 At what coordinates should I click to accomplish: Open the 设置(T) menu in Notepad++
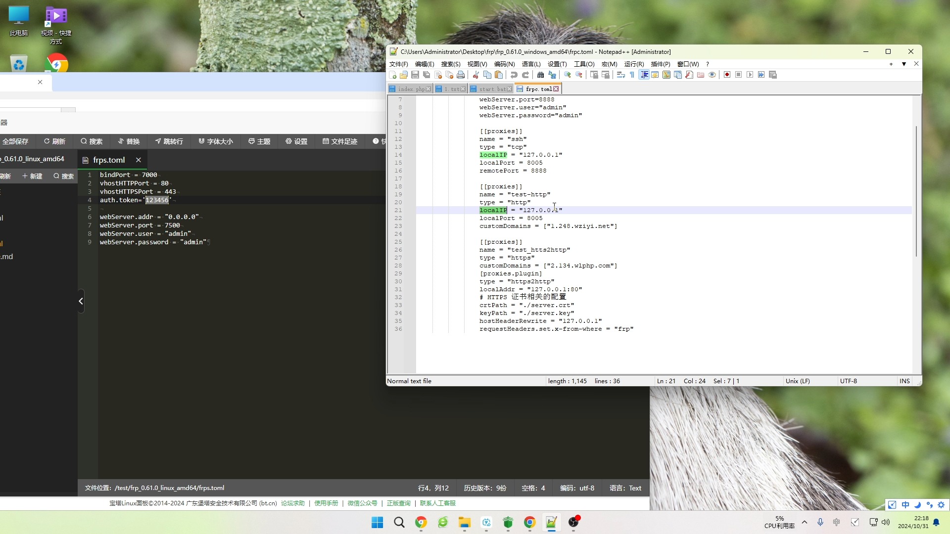[x=557, y=64]
